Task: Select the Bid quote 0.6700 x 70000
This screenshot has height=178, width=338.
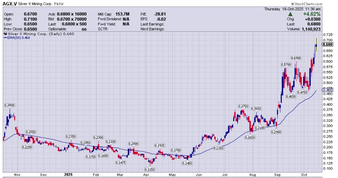Action: [72, 19]
